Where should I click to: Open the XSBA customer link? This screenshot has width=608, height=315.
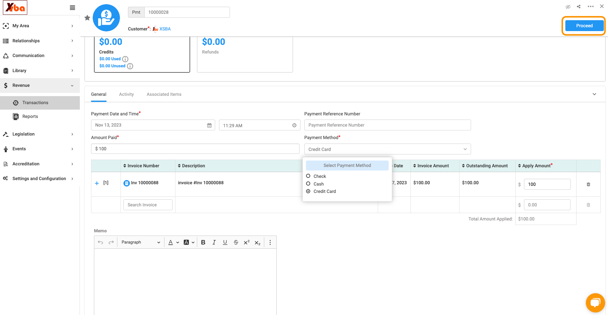[x=165, y=29]
